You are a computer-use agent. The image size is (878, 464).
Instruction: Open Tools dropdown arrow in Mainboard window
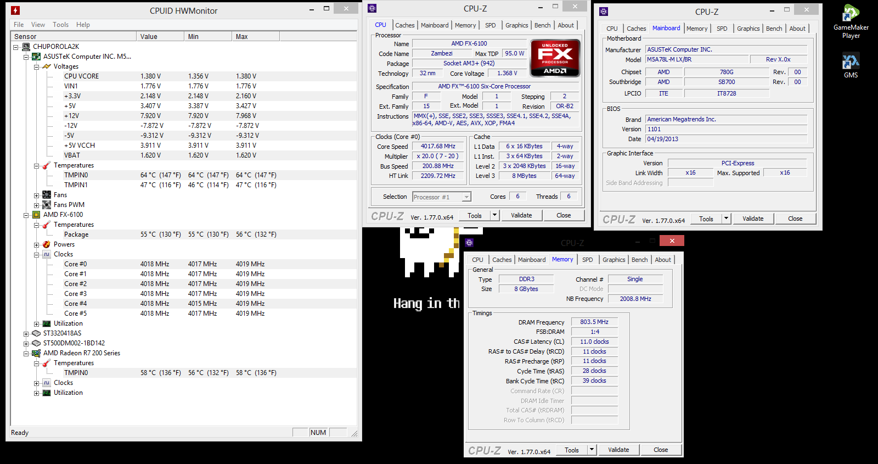pos(726,219)
